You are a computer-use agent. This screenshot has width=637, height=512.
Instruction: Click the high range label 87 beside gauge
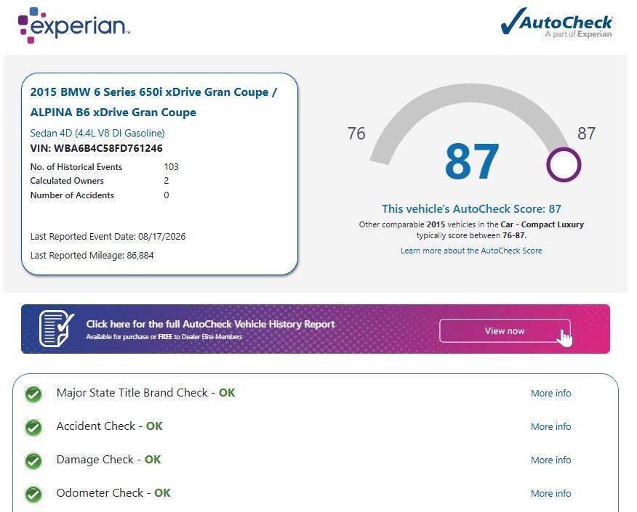click(x=586, y=134)
